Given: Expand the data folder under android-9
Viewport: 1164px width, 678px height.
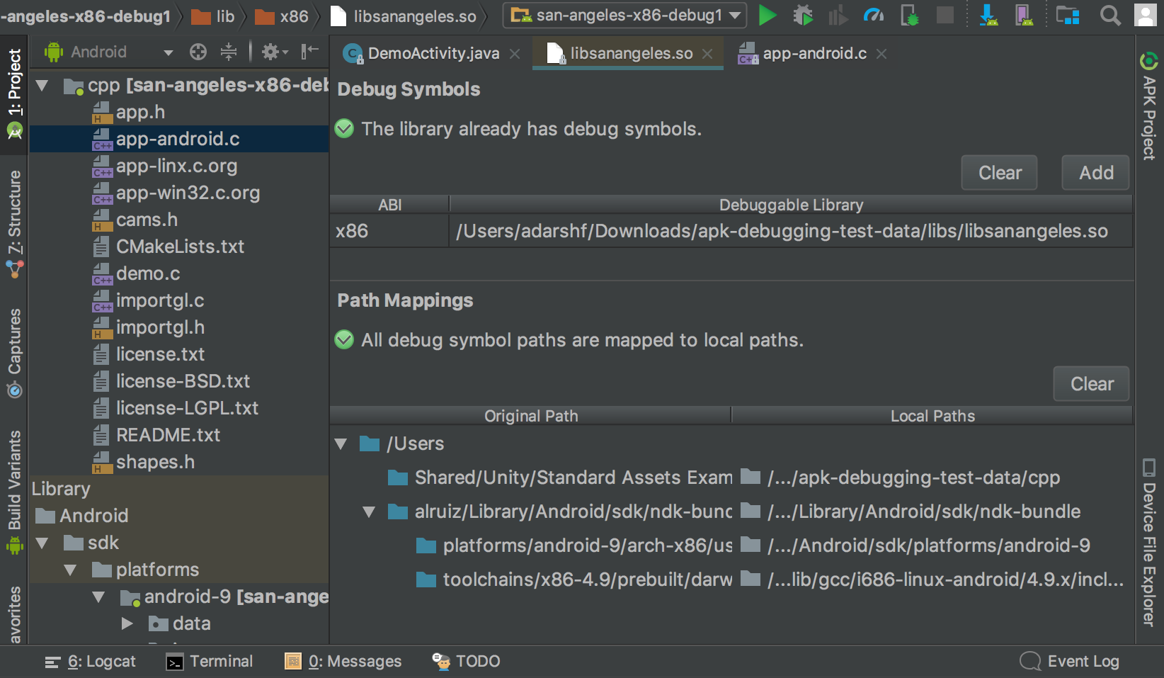Looking at the screenshot, I should tap(127, 623).
